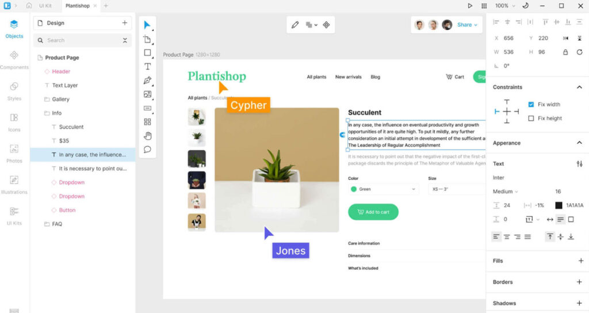Screen dimensions: 589x313
Task: Collapse the Constraints section
Action: (x=579, y=87)
